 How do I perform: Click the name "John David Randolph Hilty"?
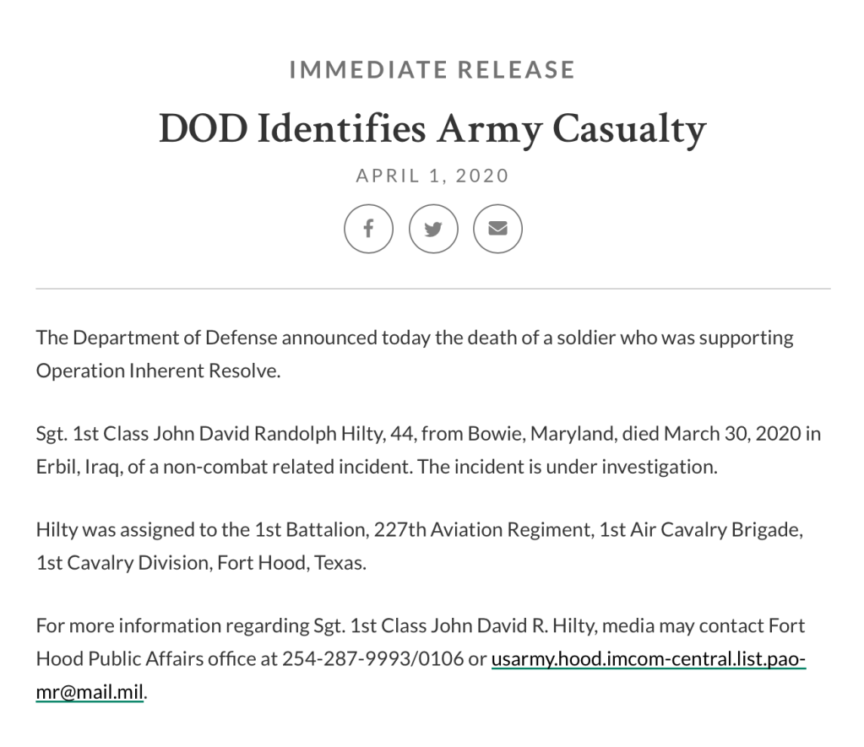(269, 434)
